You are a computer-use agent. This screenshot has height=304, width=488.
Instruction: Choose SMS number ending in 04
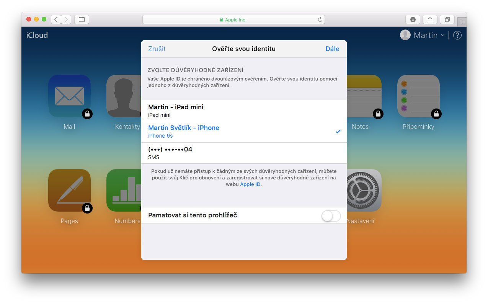[x=244, y=153]
